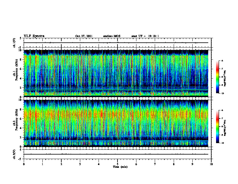The image size is (238, 184).
Task: Click ch.1 color bar tick "-6"
Action: click(x=222, y=60)
